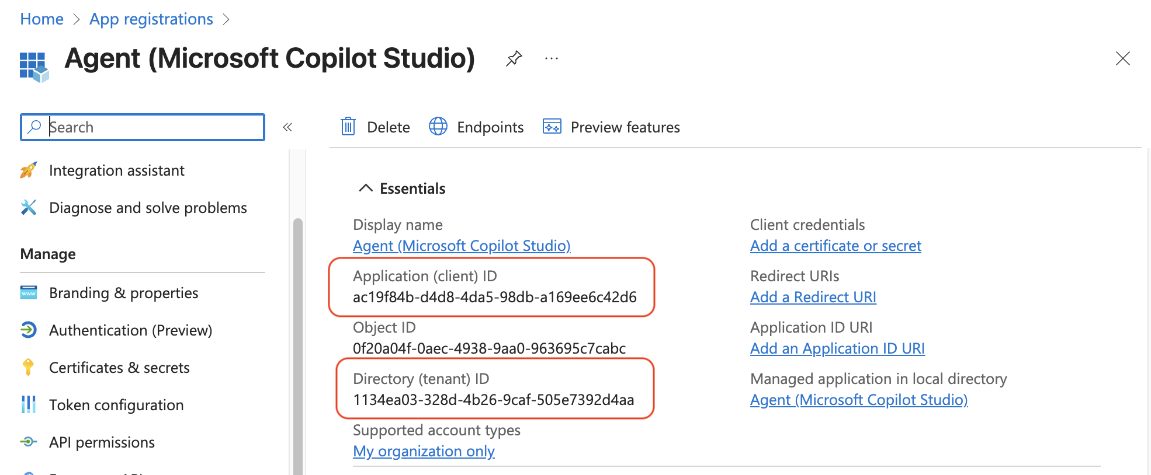Open Integration assistant rocket icon
Image resolution: width=1151 pixels, height=475 pixels.
(x=28, y=170)
